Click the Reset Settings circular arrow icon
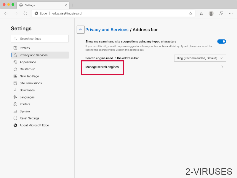This screenshot has width=237, height=178. (15, 118)
